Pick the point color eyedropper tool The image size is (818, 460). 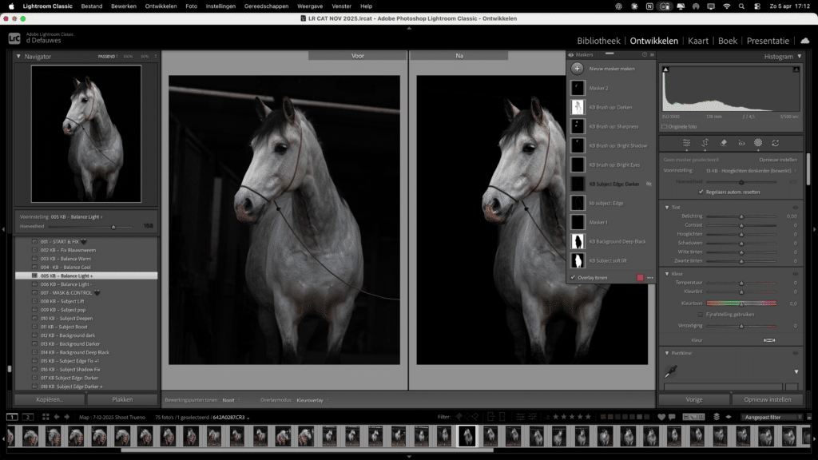click(673, 371)
